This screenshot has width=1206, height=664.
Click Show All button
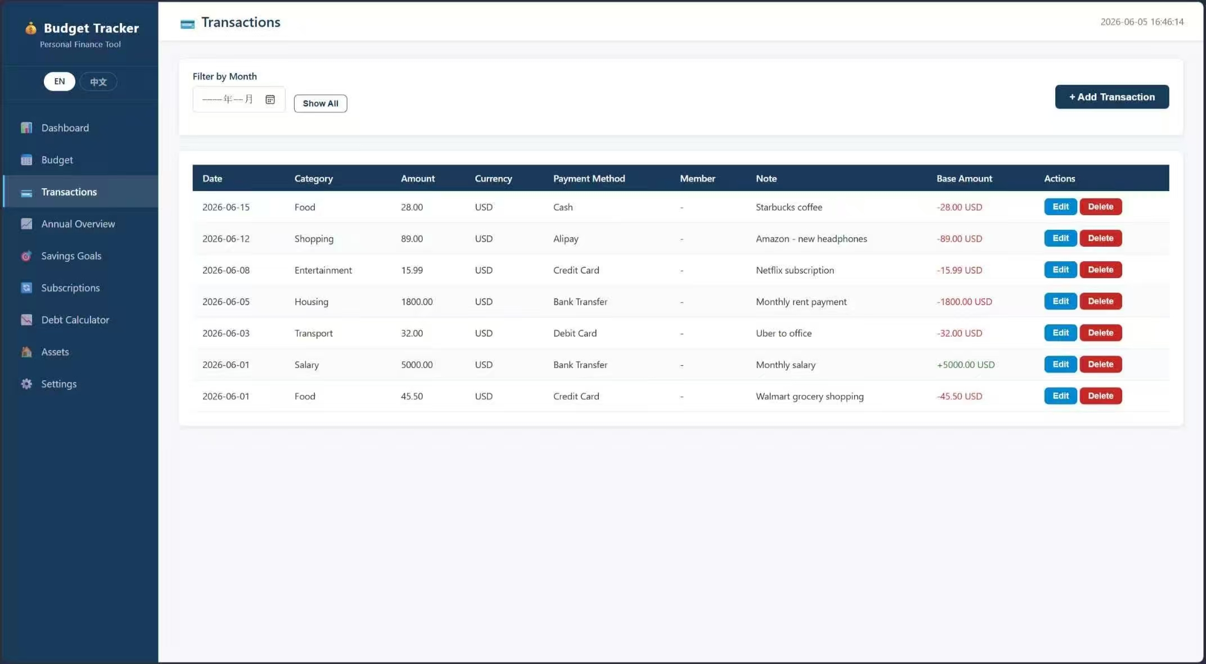tap(320, 103)
